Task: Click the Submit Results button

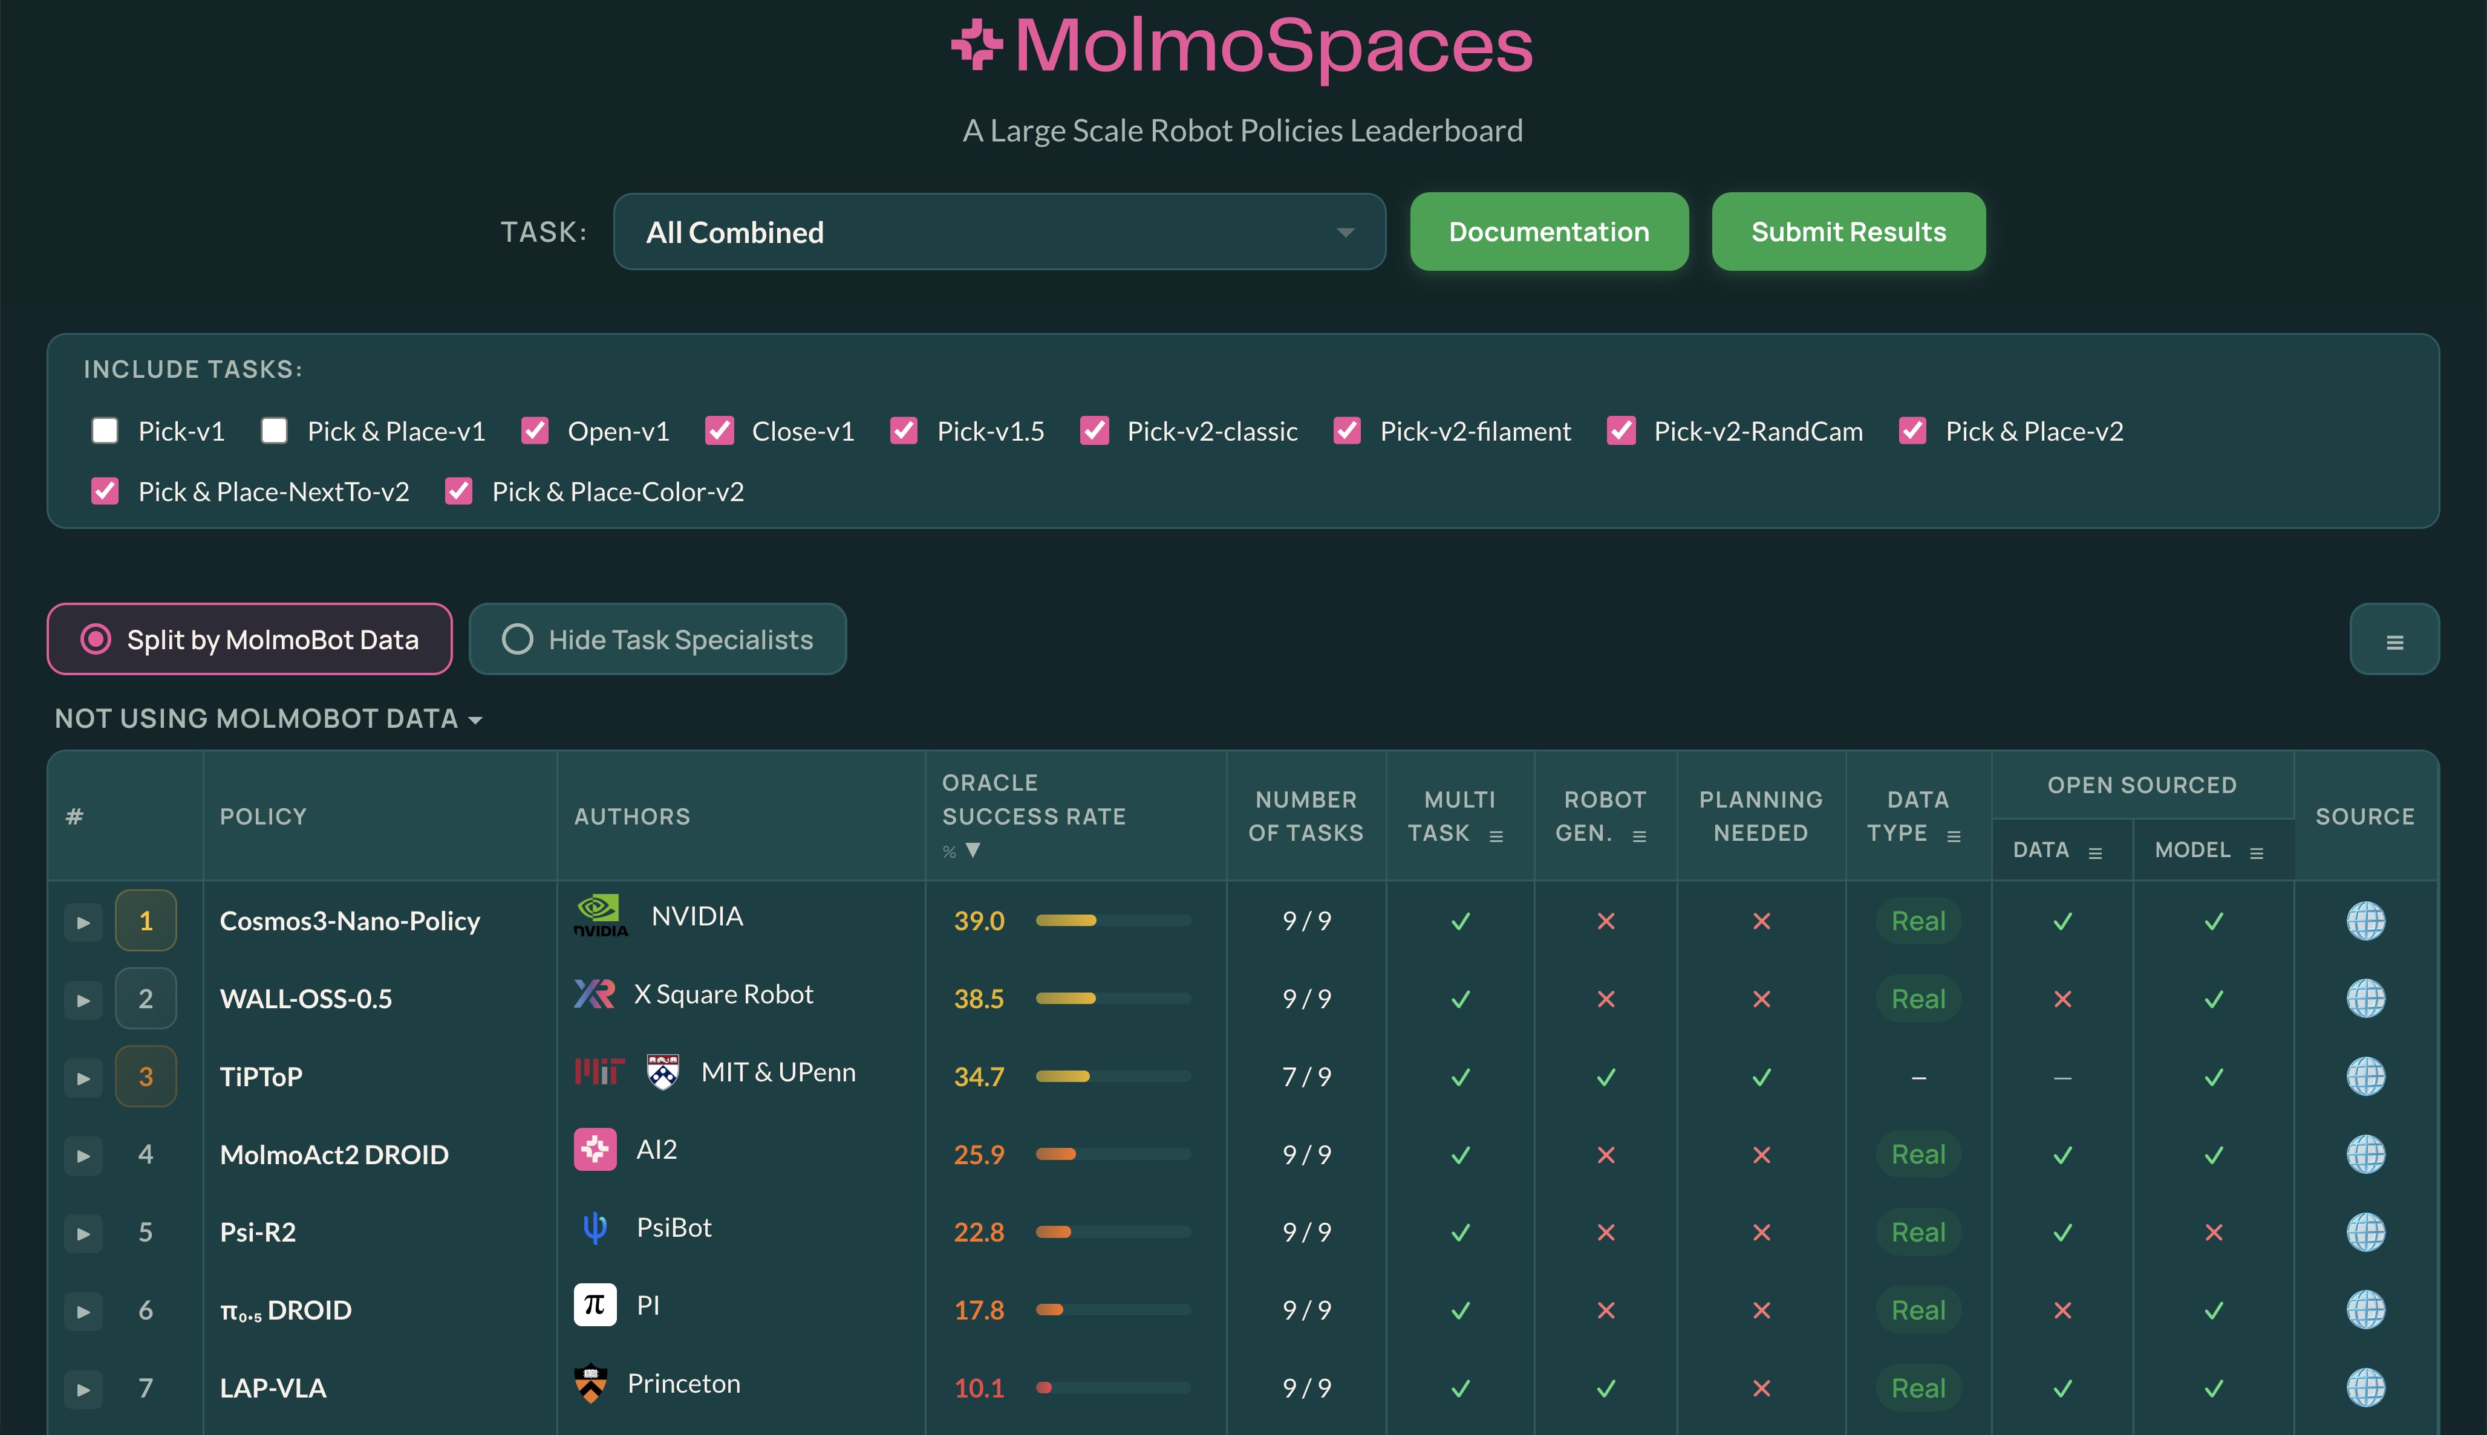Action: click(1848, 232)
